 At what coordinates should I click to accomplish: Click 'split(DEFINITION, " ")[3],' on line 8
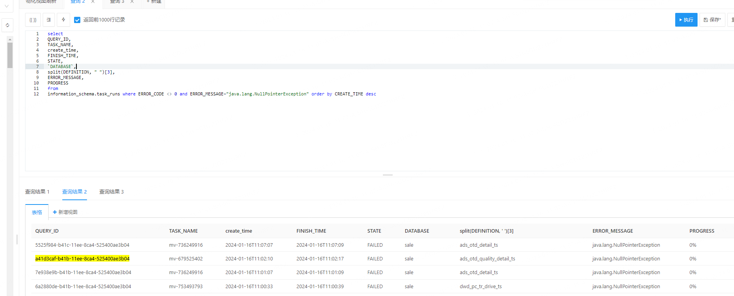81,72
